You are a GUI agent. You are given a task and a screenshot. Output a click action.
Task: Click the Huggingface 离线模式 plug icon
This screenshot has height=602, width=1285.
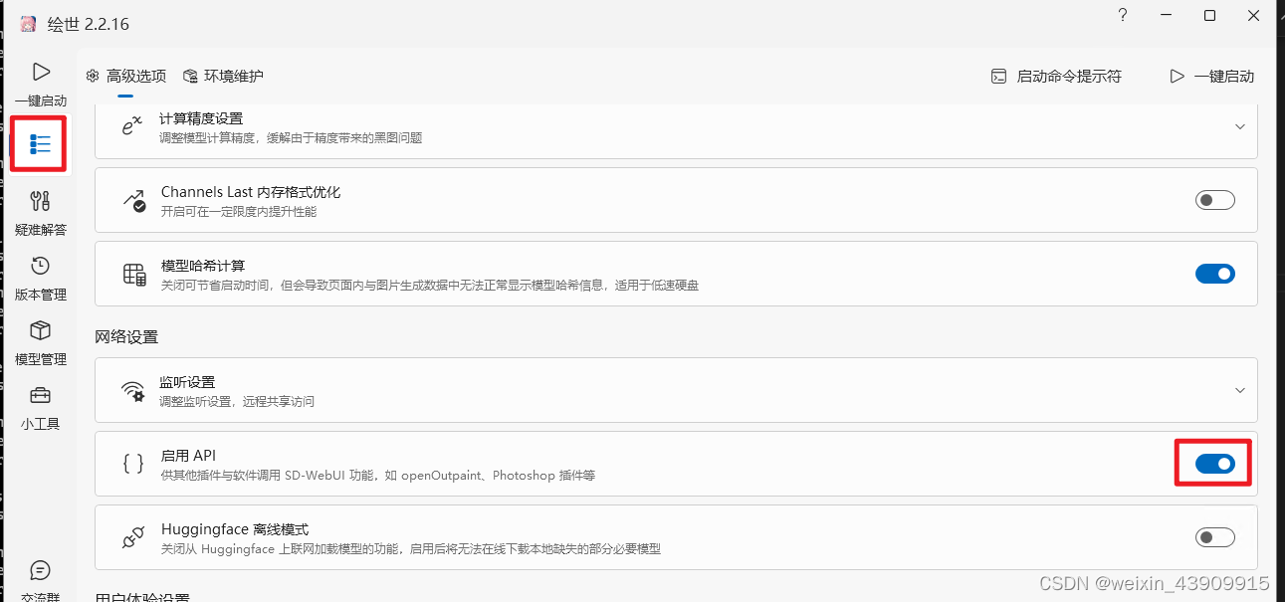[134, 537]
